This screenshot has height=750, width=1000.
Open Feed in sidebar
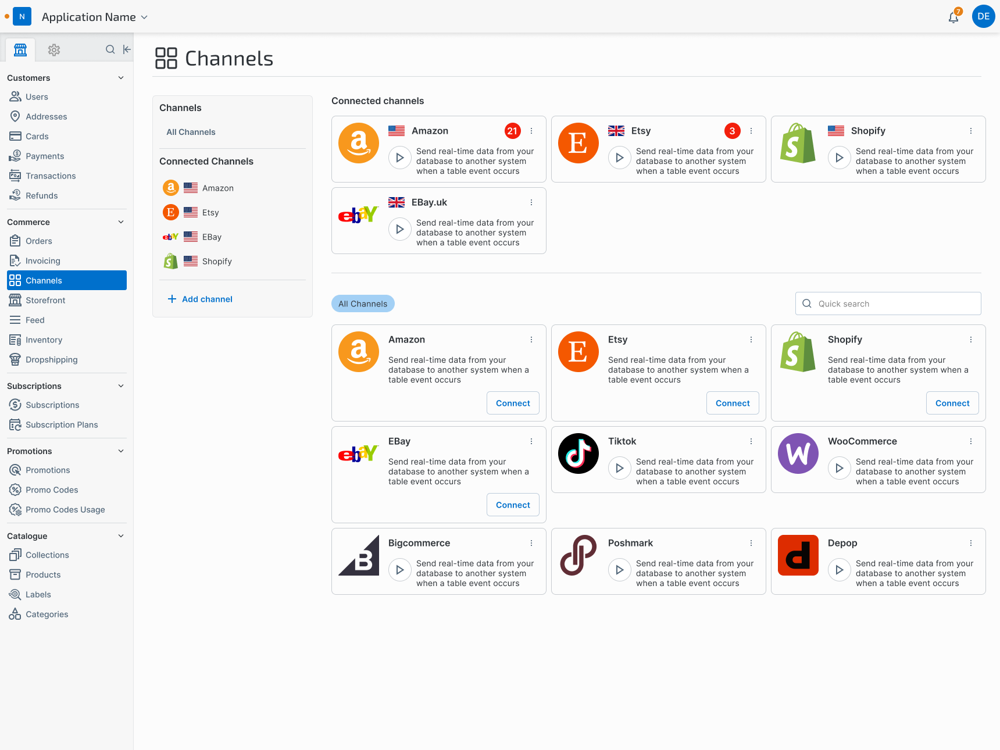tap(67, 320)
